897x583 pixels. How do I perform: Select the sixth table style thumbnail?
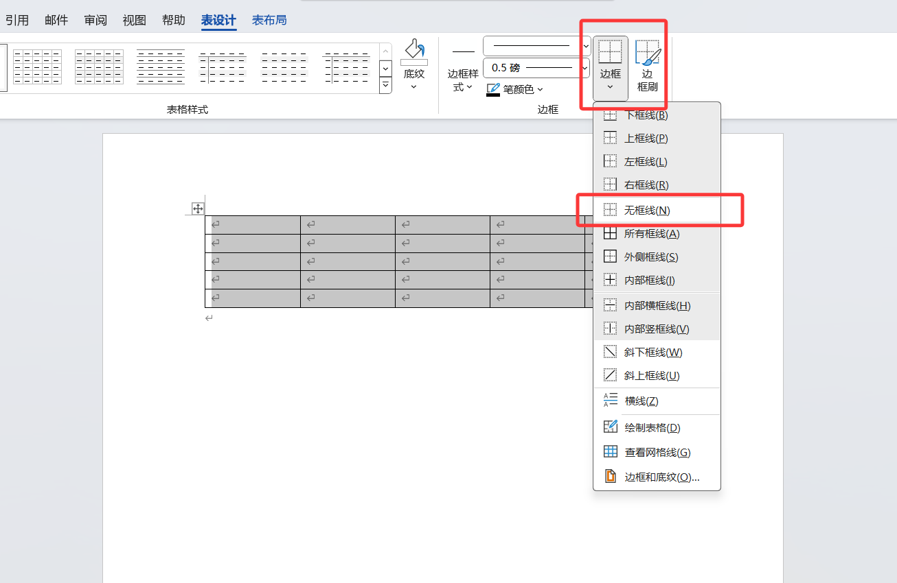(x=348, y=67)
